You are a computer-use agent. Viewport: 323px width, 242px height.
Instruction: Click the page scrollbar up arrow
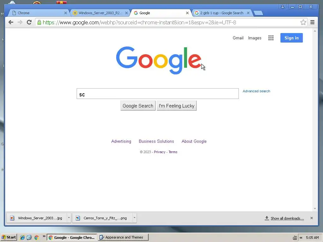315,31
